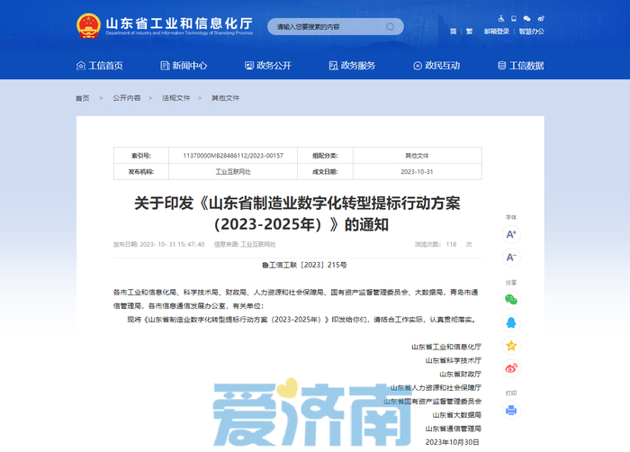The width and height of the screenshot is (630, 452).
Task: Click the 索引号 label cell
Action: coord(141,156)
